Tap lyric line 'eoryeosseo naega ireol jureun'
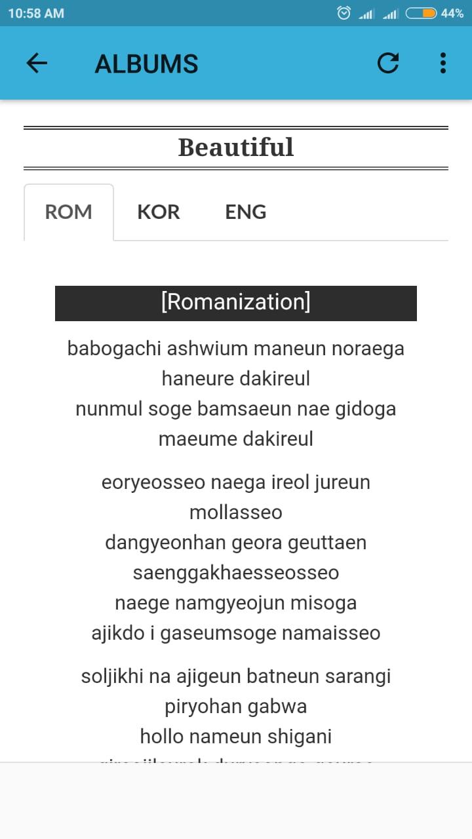 [x=236, y=482]
